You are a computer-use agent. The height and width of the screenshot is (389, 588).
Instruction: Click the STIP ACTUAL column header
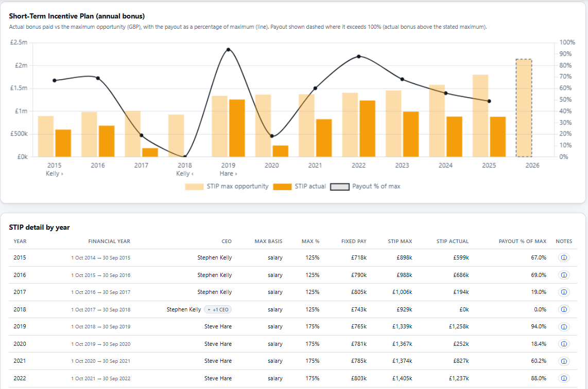click(453, 241)
